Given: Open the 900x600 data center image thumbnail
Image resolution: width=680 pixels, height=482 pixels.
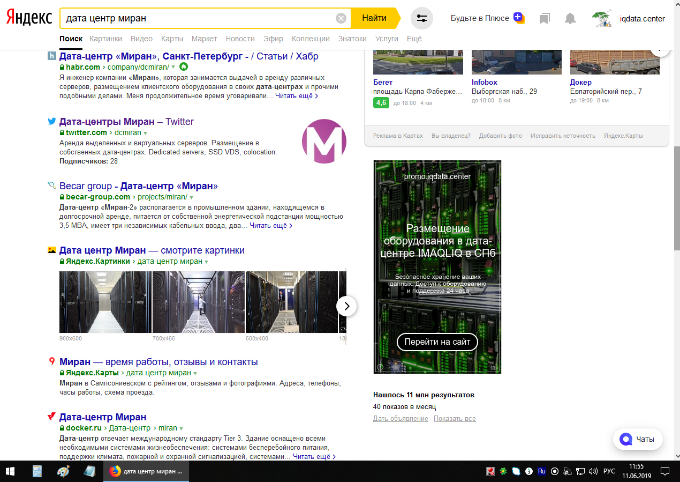Looking at the screenshot, I should pyautogui.click(x=105, y=302).
